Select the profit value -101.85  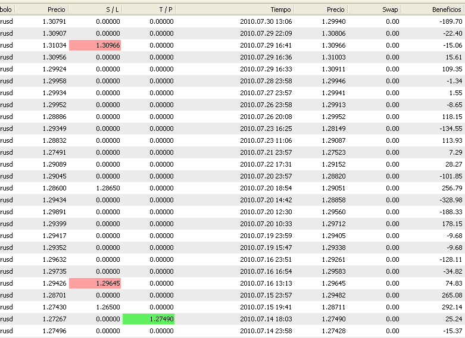(451, 176)
